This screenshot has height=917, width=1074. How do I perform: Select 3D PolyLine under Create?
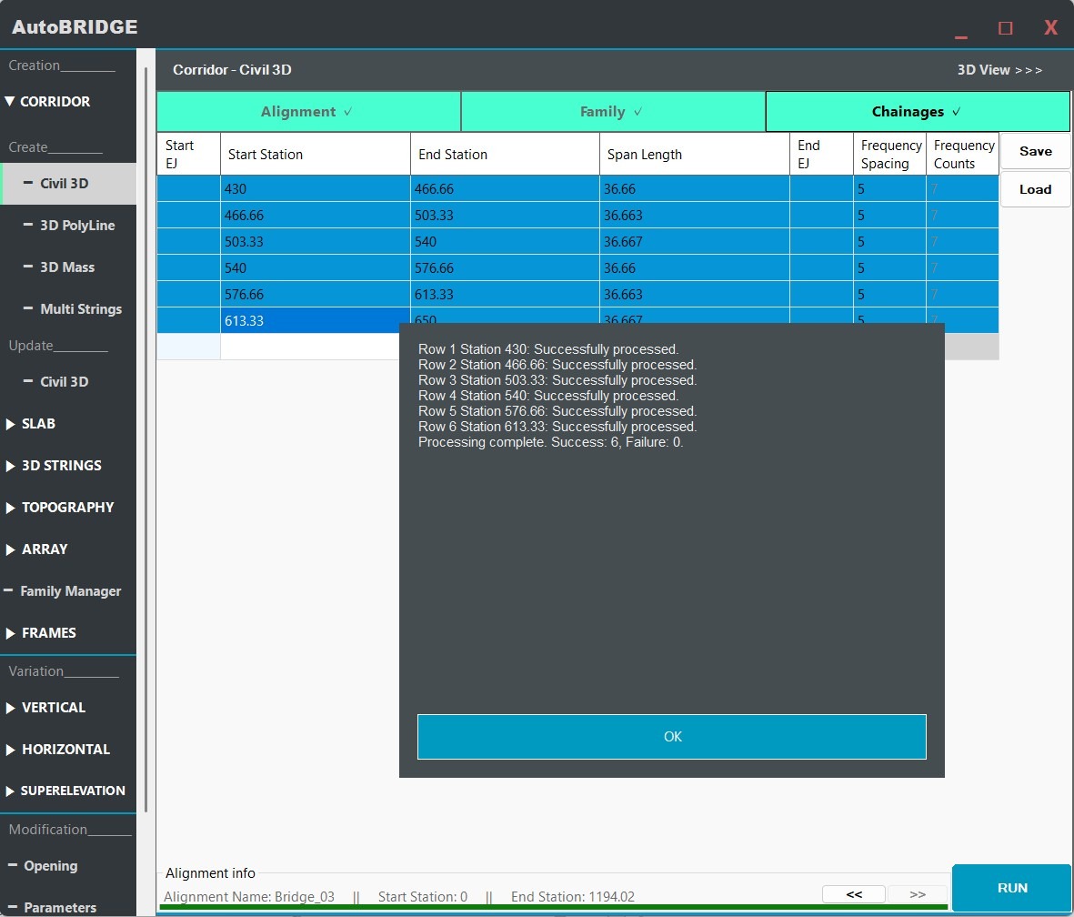click(x=77, y=226)
